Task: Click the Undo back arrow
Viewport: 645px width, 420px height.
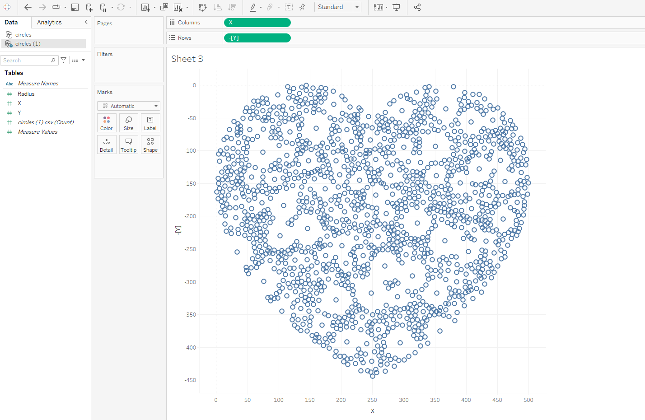Action: click(x=28, y=7)
